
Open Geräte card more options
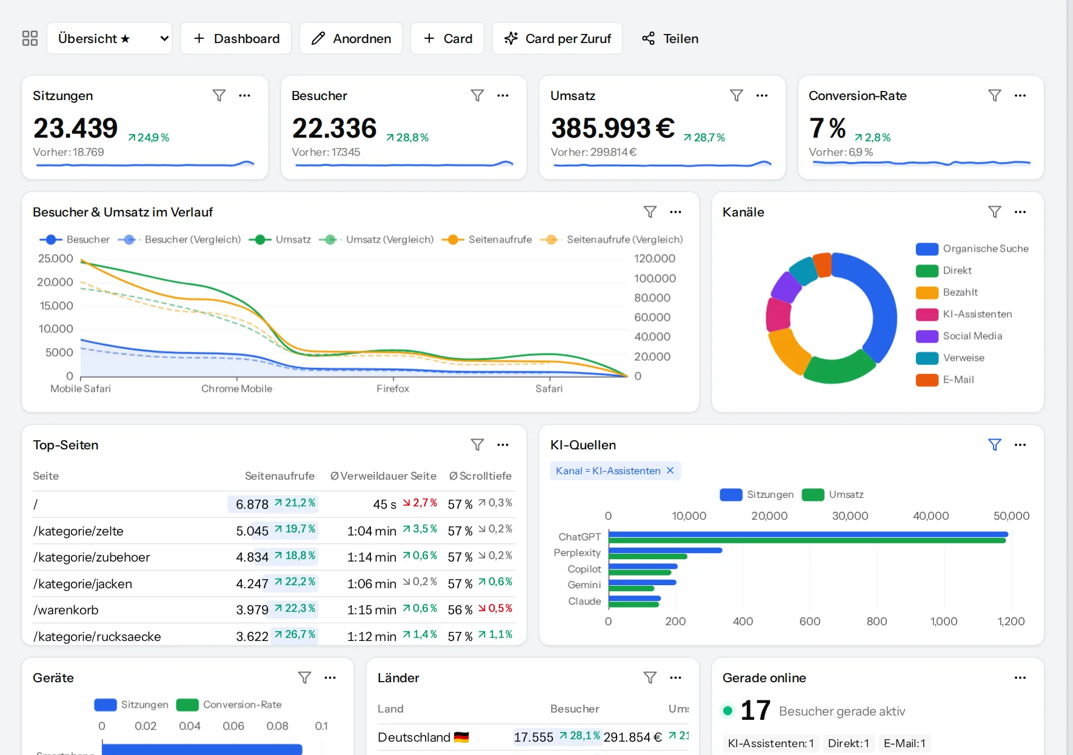pos(330,677)
